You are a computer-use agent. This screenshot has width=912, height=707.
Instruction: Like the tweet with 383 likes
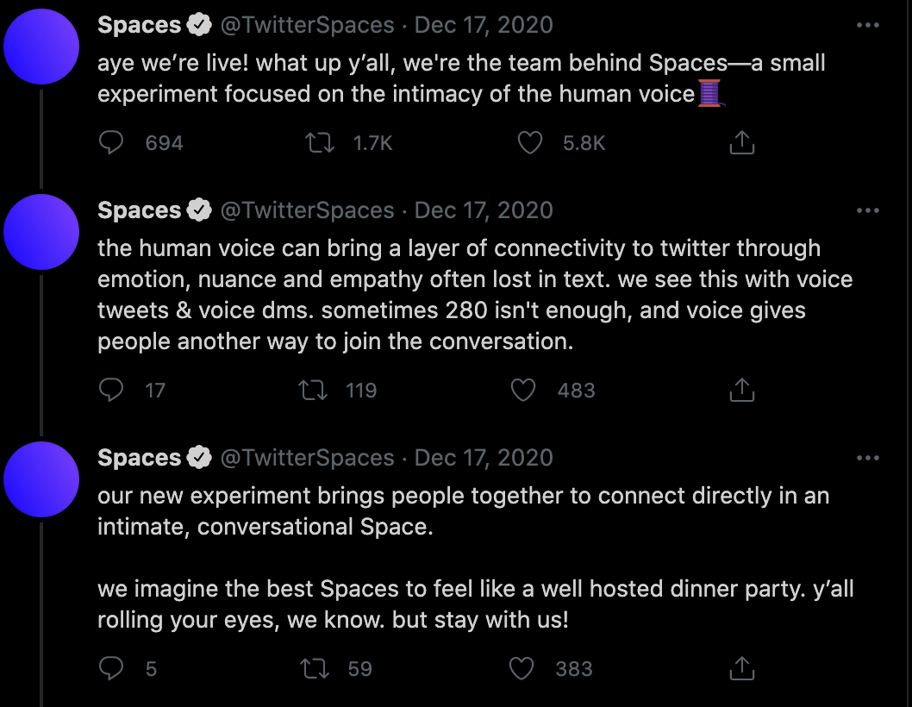click(522, 668)
